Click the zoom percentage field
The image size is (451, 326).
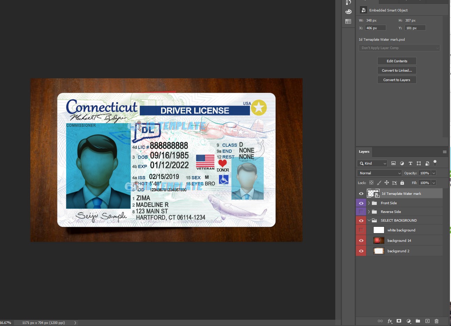coord(6,323)
